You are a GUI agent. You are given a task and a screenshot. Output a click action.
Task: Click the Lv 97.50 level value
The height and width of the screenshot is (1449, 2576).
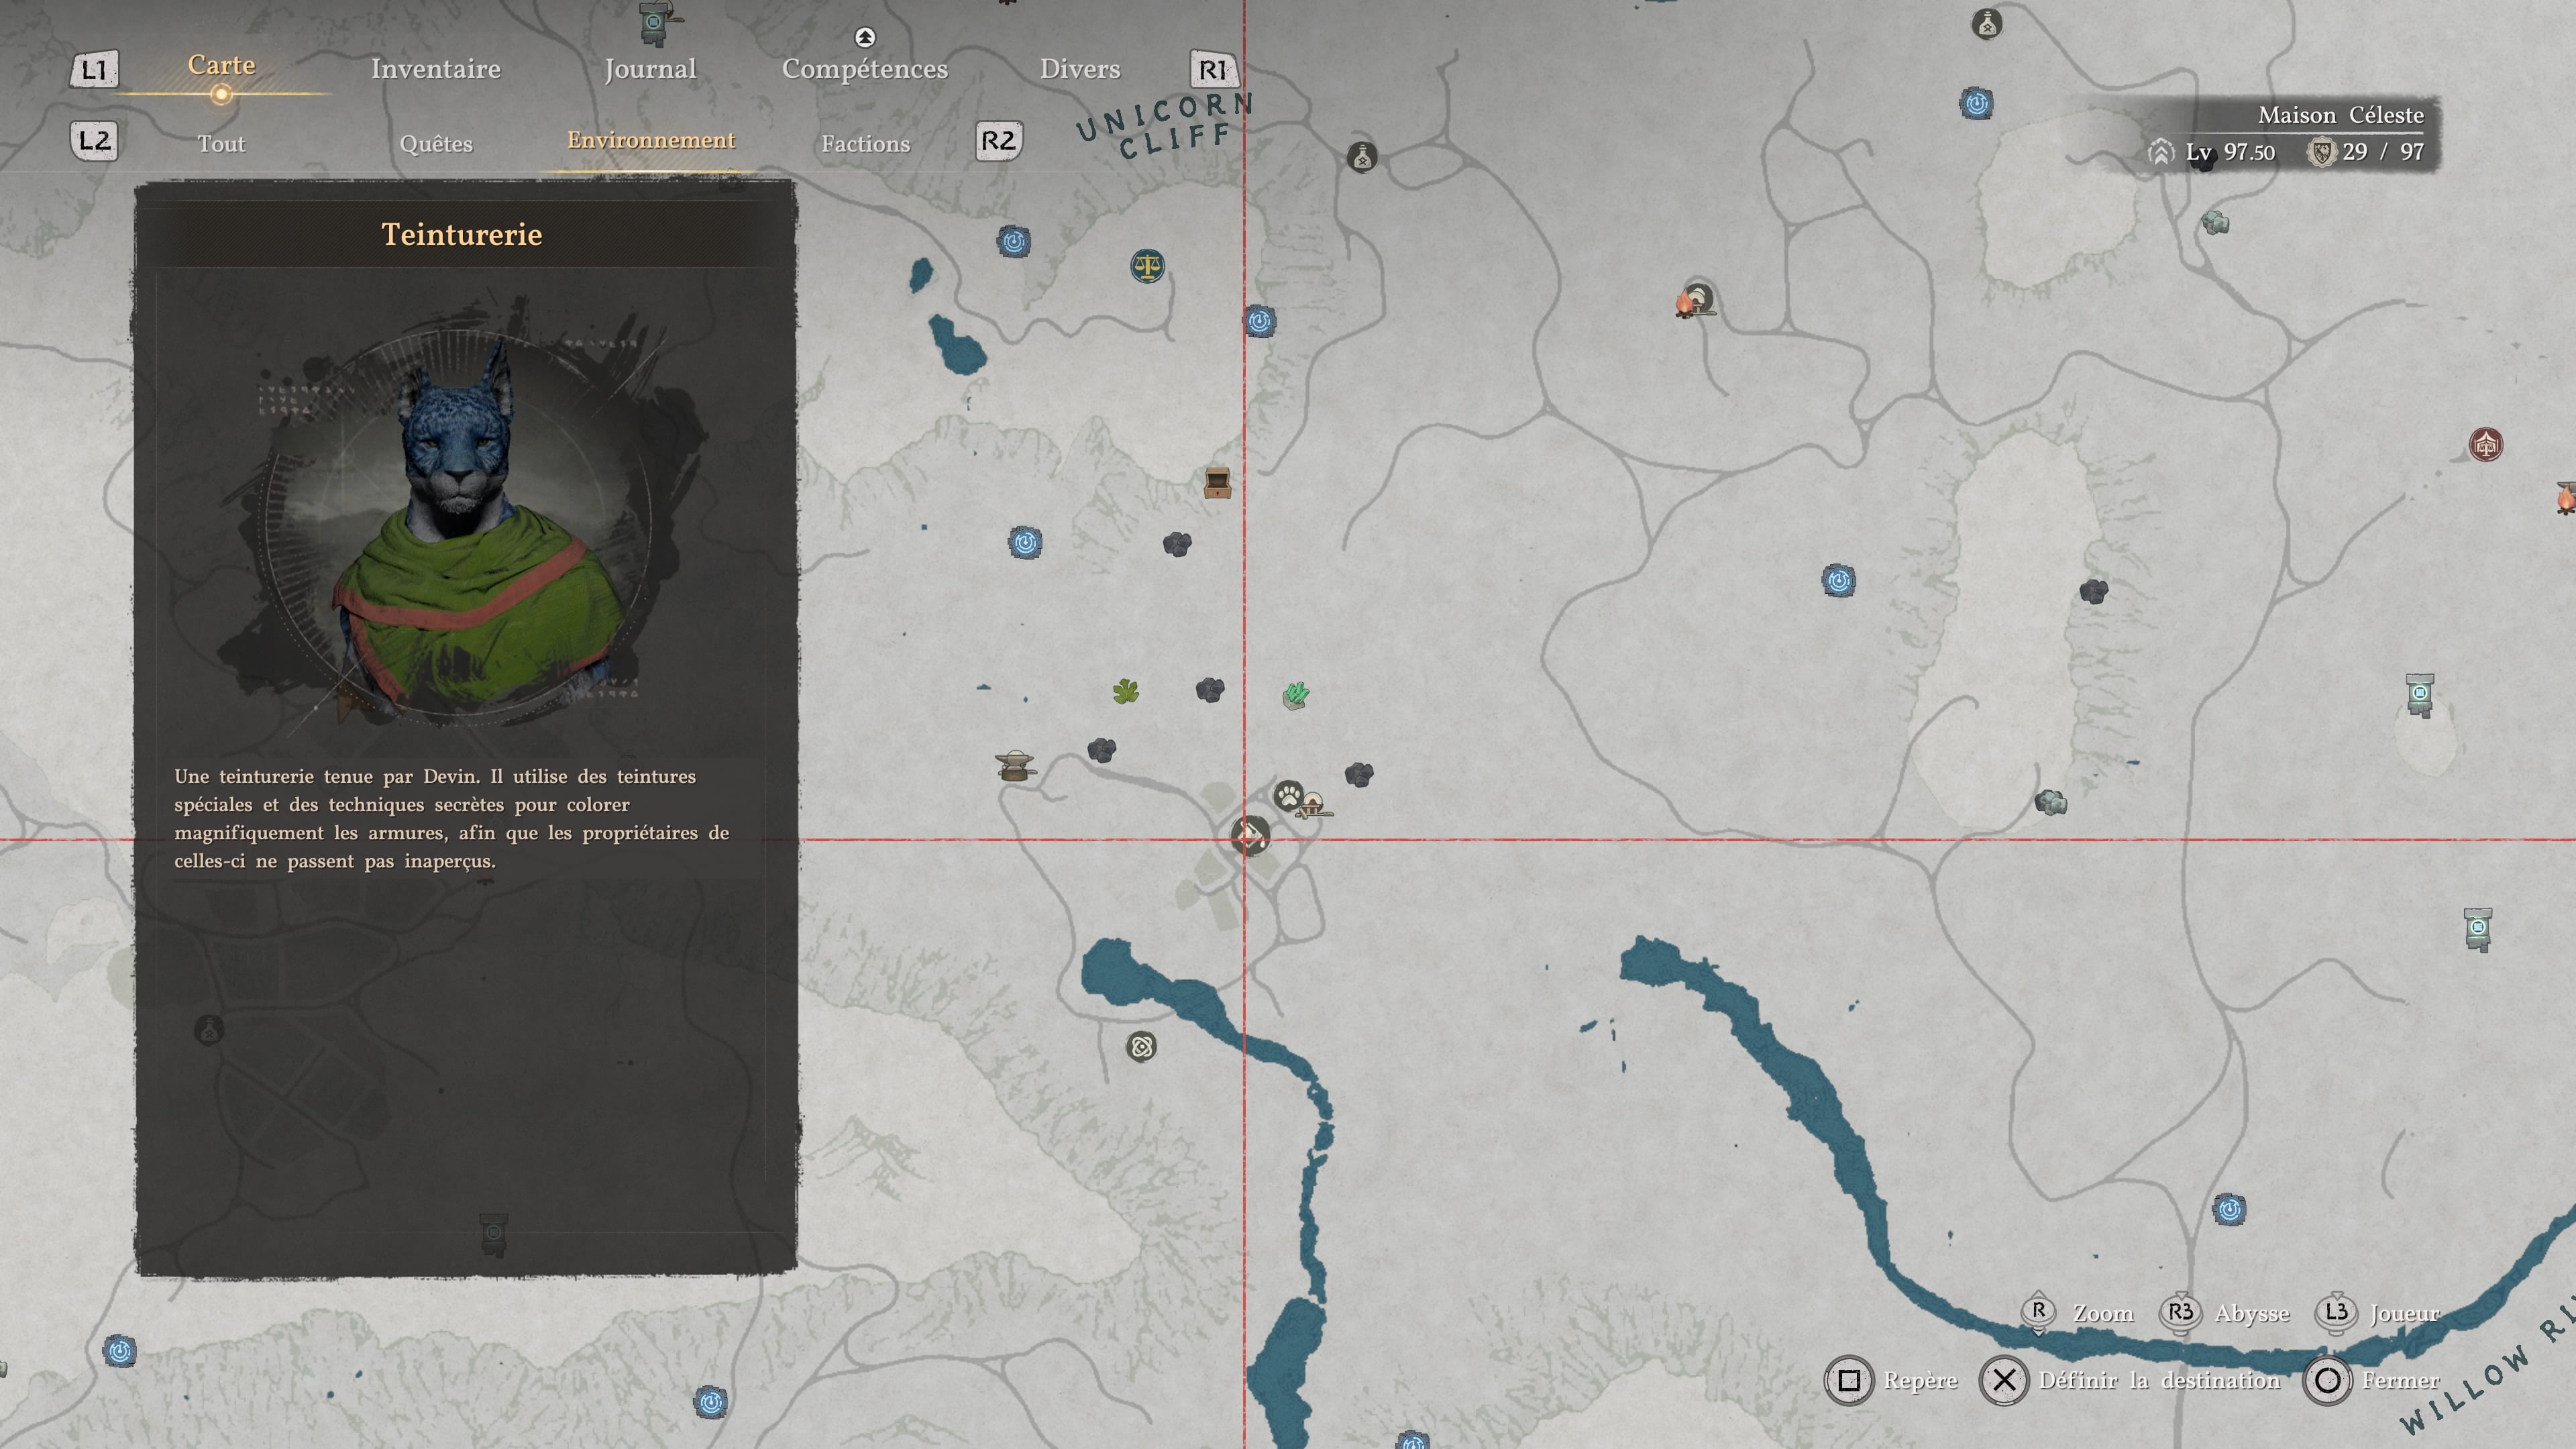[x=2230, y=152]
